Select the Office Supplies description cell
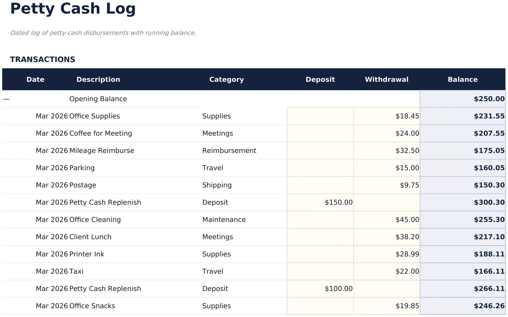Viewport: 508px width, 317px height. 135,116
